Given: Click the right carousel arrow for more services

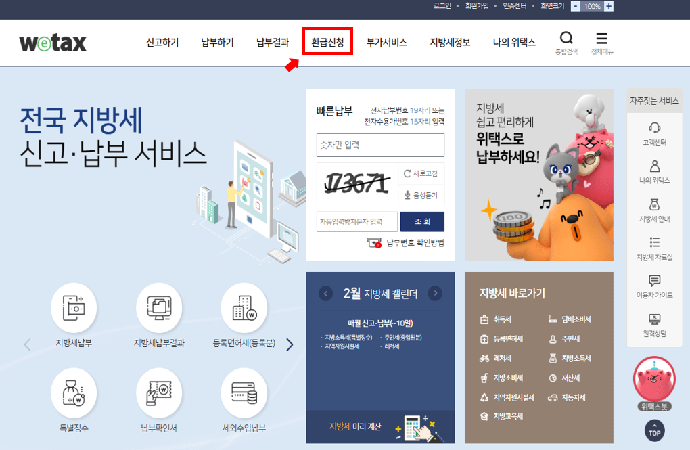Looking at the screenshot, I should (x=290, y=344).
